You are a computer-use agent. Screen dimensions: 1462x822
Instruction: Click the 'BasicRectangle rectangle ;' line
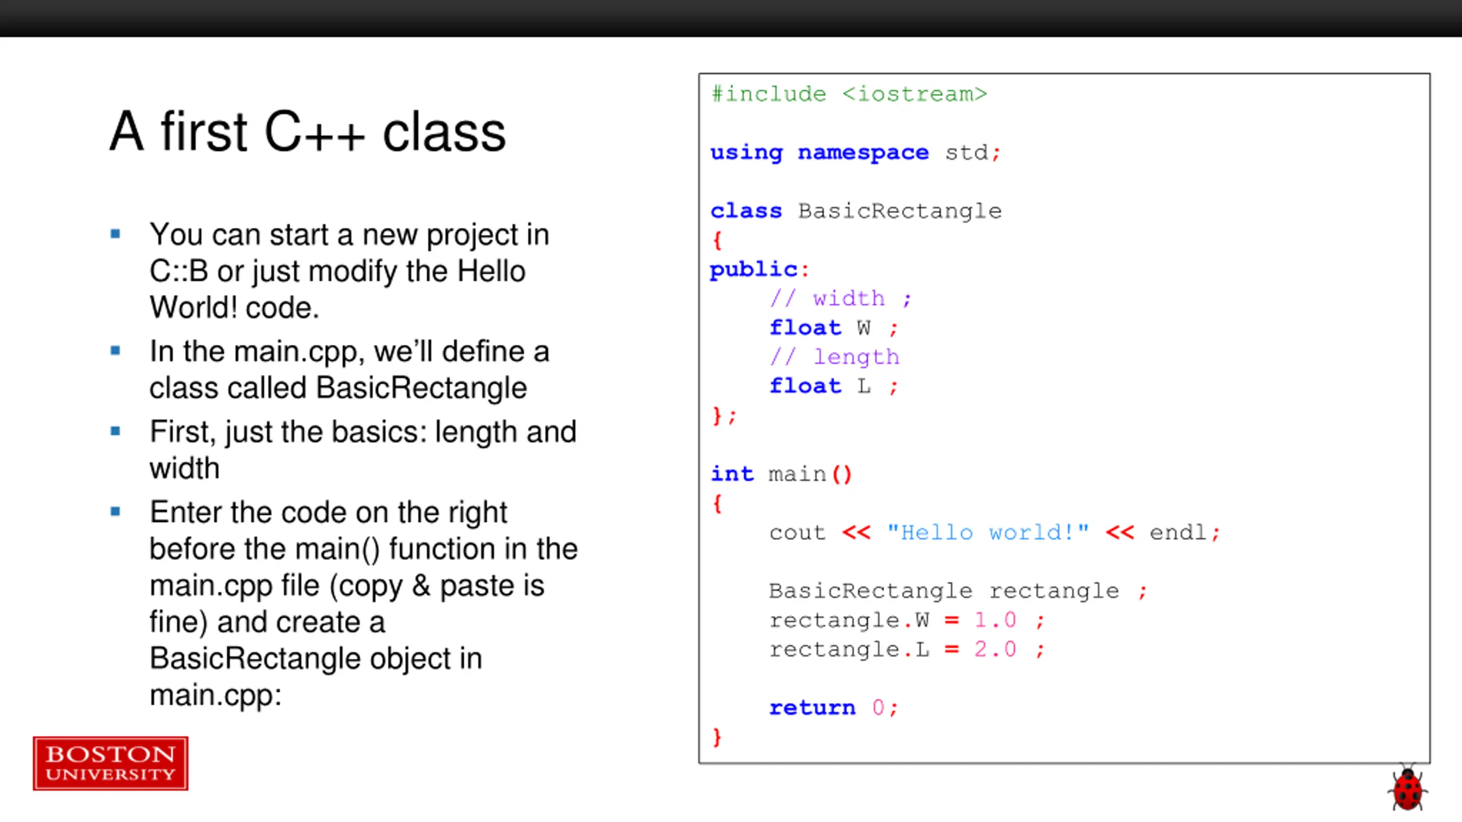[x=958, y=591]
